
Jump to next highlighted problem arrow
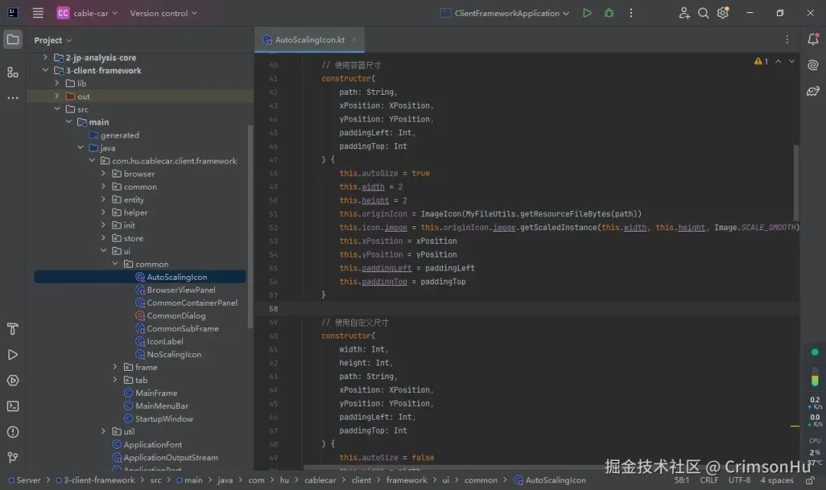[792, 62]
